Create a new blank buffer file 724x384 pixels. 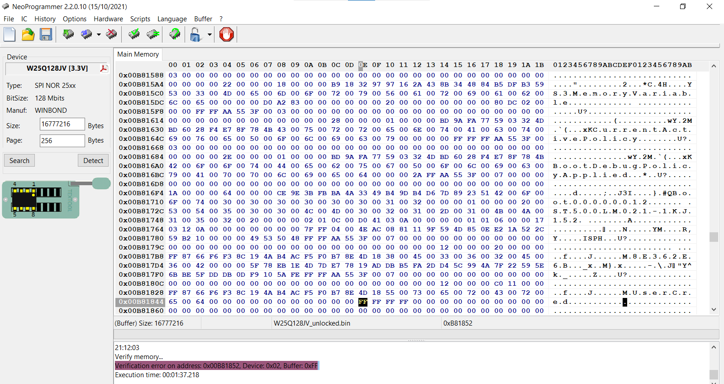pyautogui.click(x=10, y=34)
